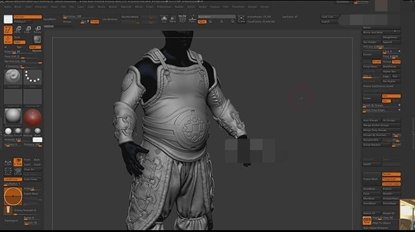Toggle the Transp transparency icon
This screenshot has width=415, height=232.
click(x=173, y=19)
